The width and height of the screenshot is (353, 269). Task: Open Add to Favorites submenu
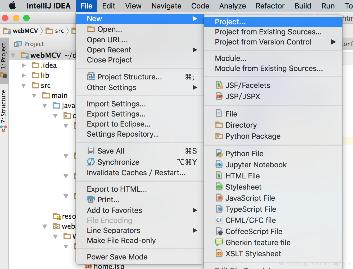(139, 210)
